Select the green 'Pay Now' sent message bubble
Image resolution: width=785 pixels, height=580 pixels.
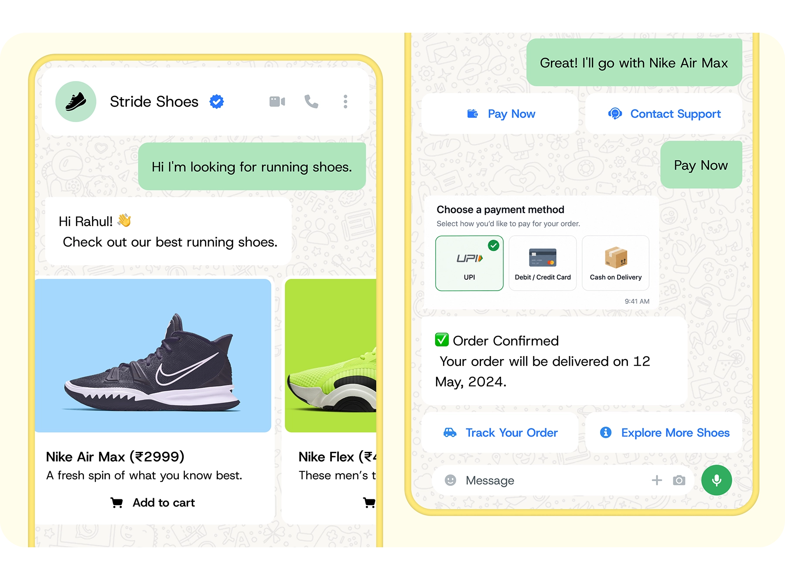click(x=701, y=165)
